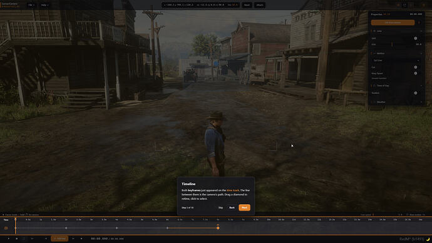Open the File menu
432x243 pixels.
pyautogui.click(x=31, y=5)
